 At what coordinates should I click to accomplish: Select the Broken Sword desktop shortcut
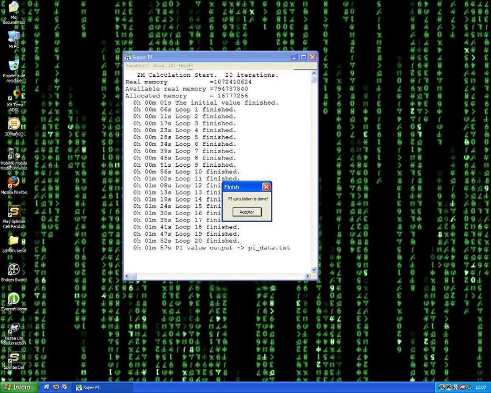coord(14,273)
